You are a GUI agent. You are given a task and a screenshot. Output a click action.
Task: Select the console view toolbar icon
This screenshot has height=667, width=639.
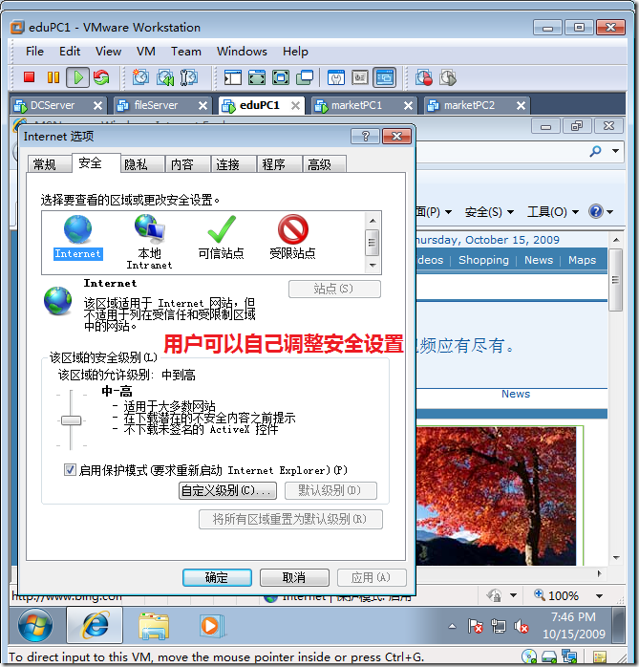pyautogui.click(x=384, y=77)
